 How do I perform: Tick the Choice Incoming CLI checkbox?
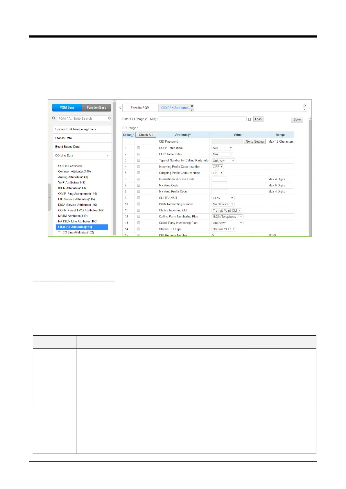coord(139,210)
